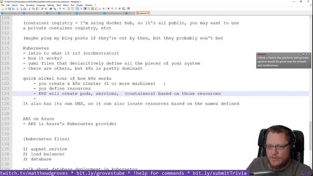Click the Save All toolbar icon

tap(13, 9)
